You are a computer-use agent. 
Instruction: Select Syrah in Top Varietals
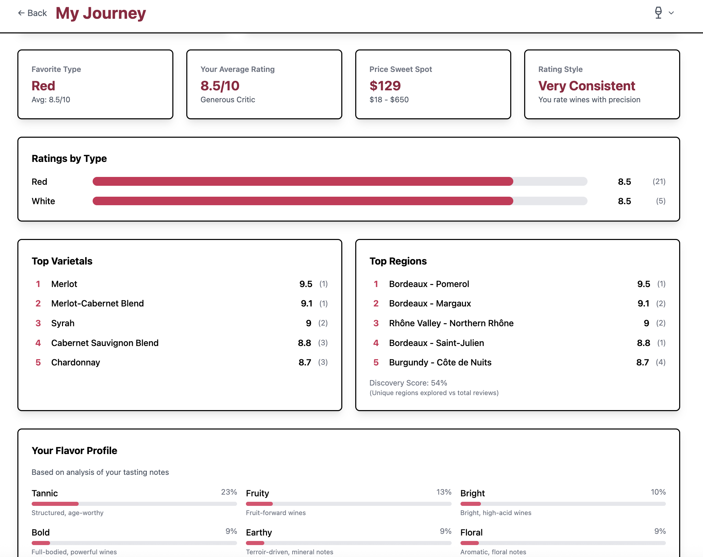tap(63, 323)
